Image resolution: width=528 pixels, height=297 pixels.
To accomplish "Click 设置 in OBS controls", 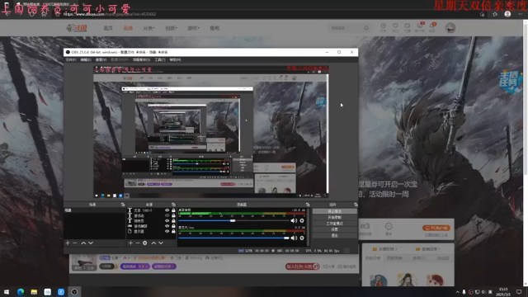I will pyautogui.click(x=334, y=229).
